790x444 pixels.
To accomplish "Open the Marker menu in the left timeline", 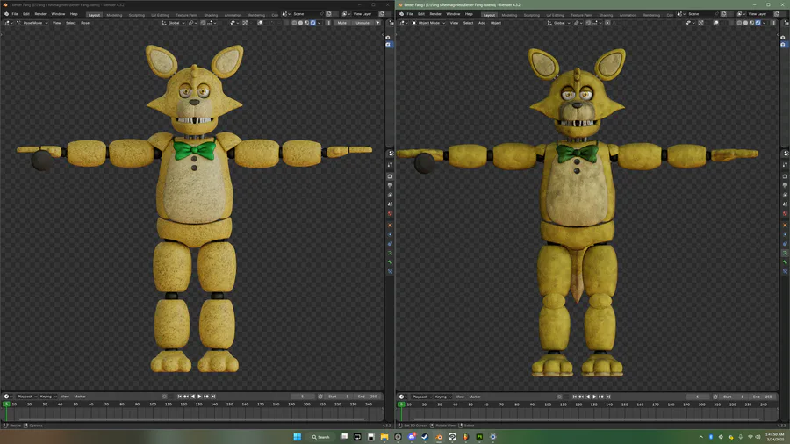I will 80,397.
